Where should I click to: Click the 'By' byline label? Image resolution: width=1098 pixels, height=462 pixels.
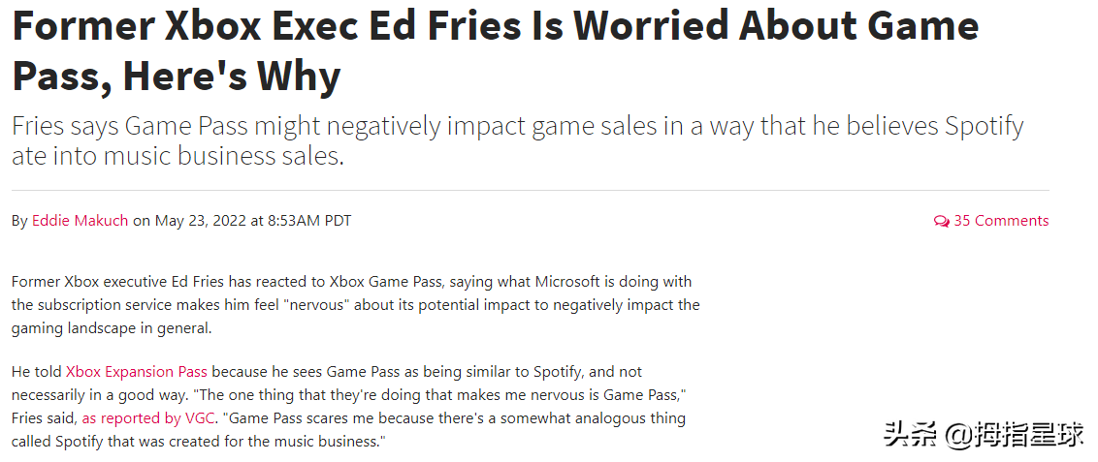(x=19, y=221)
